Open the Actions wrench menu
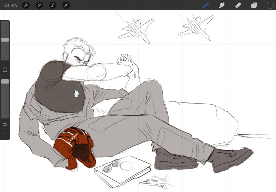This screenshot has height=192, width=276. click(x=26, y=5)
